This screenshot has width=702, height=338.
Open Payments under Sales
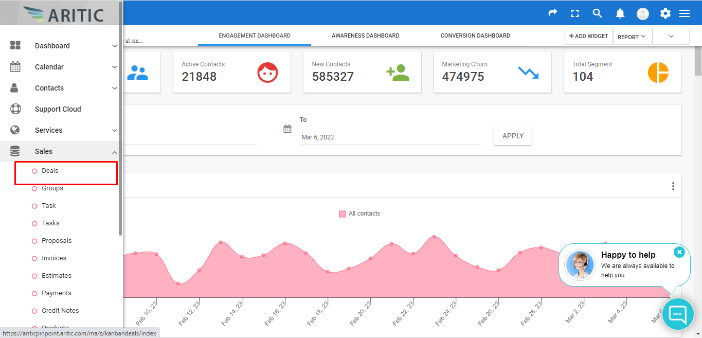click(57, 293)
